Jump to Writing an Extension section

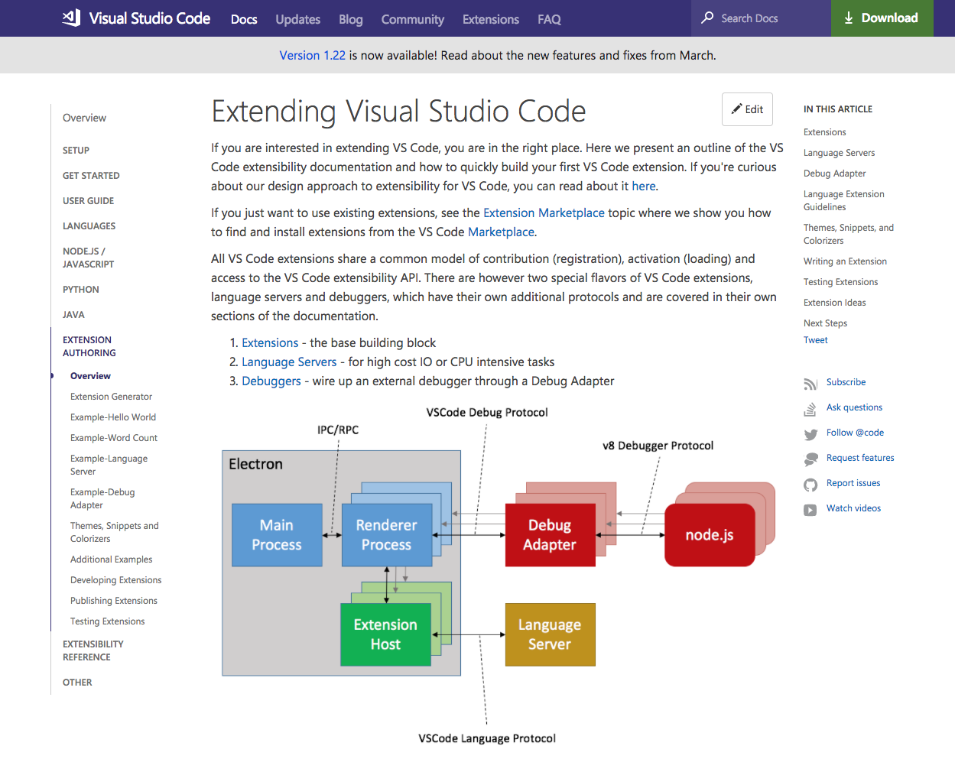coord(845,261)
